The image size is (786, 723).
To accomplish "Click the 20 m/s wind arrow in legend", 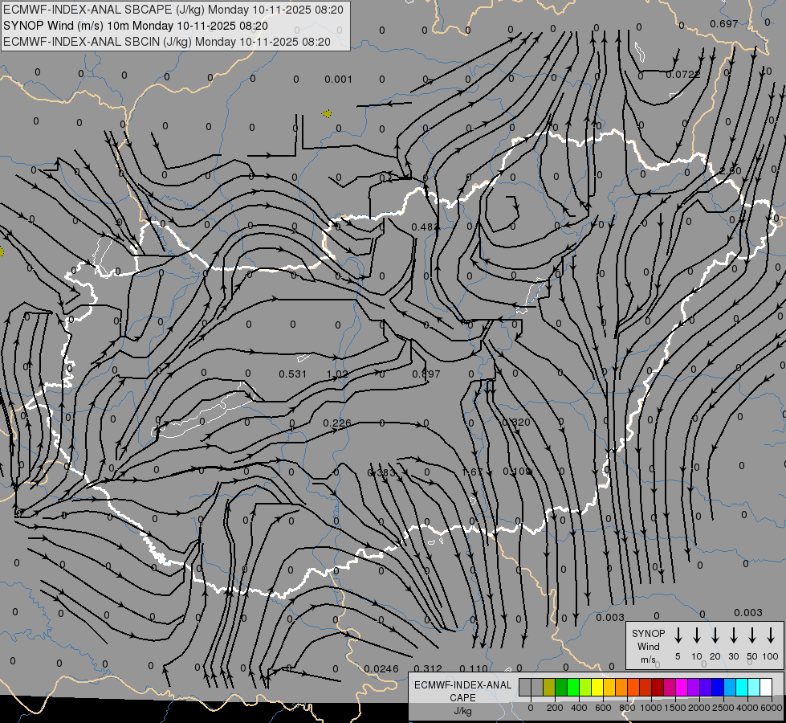I will [715, 635].
